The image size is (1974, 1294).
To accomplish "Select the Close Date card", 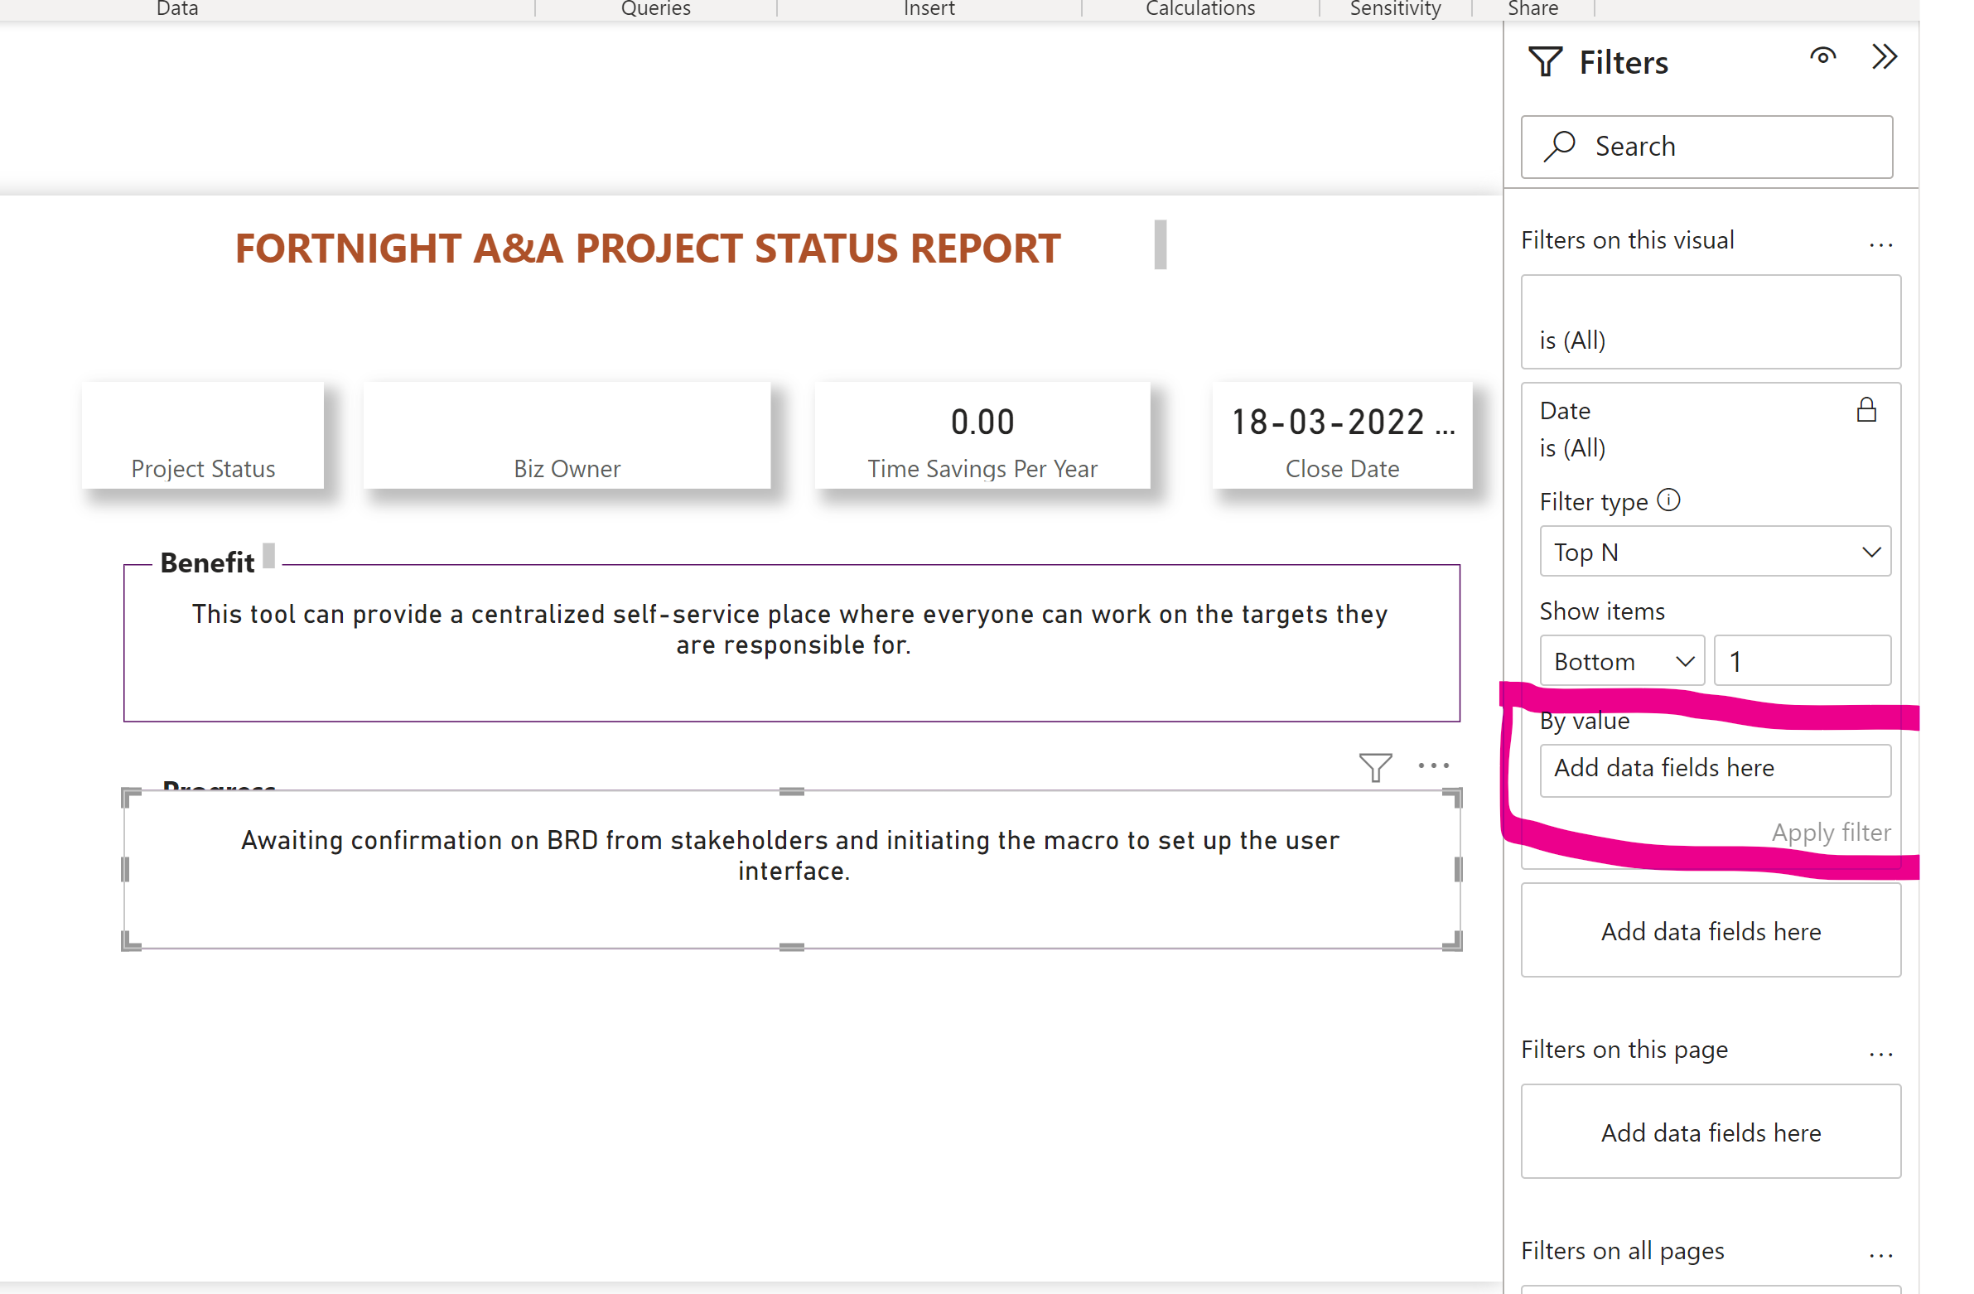I will coord(1342,436).
